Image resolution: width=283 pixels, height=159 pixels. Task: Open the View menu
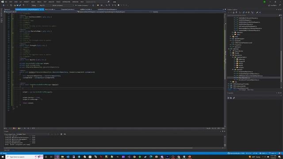[x=16, y=2]
